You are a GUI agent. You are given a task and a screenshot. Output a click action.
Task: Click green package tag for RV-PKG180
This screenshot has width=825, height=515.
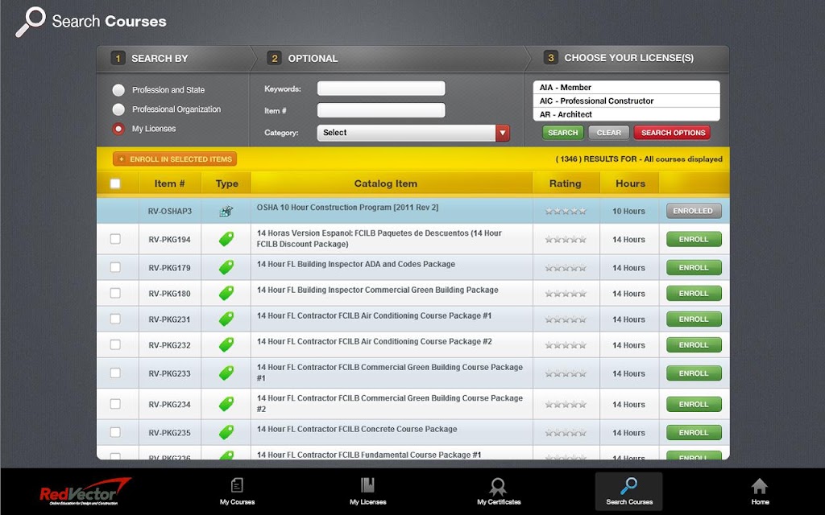click(226, 293)
